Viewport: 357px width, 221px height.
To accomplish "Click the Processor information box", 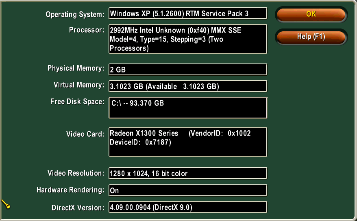I will [187, 39].
